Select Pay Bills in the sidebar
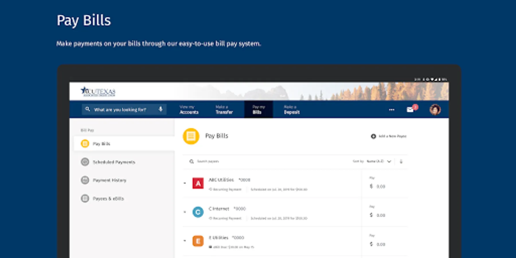This screenshot has height=258, width=516. pos(124,144)
